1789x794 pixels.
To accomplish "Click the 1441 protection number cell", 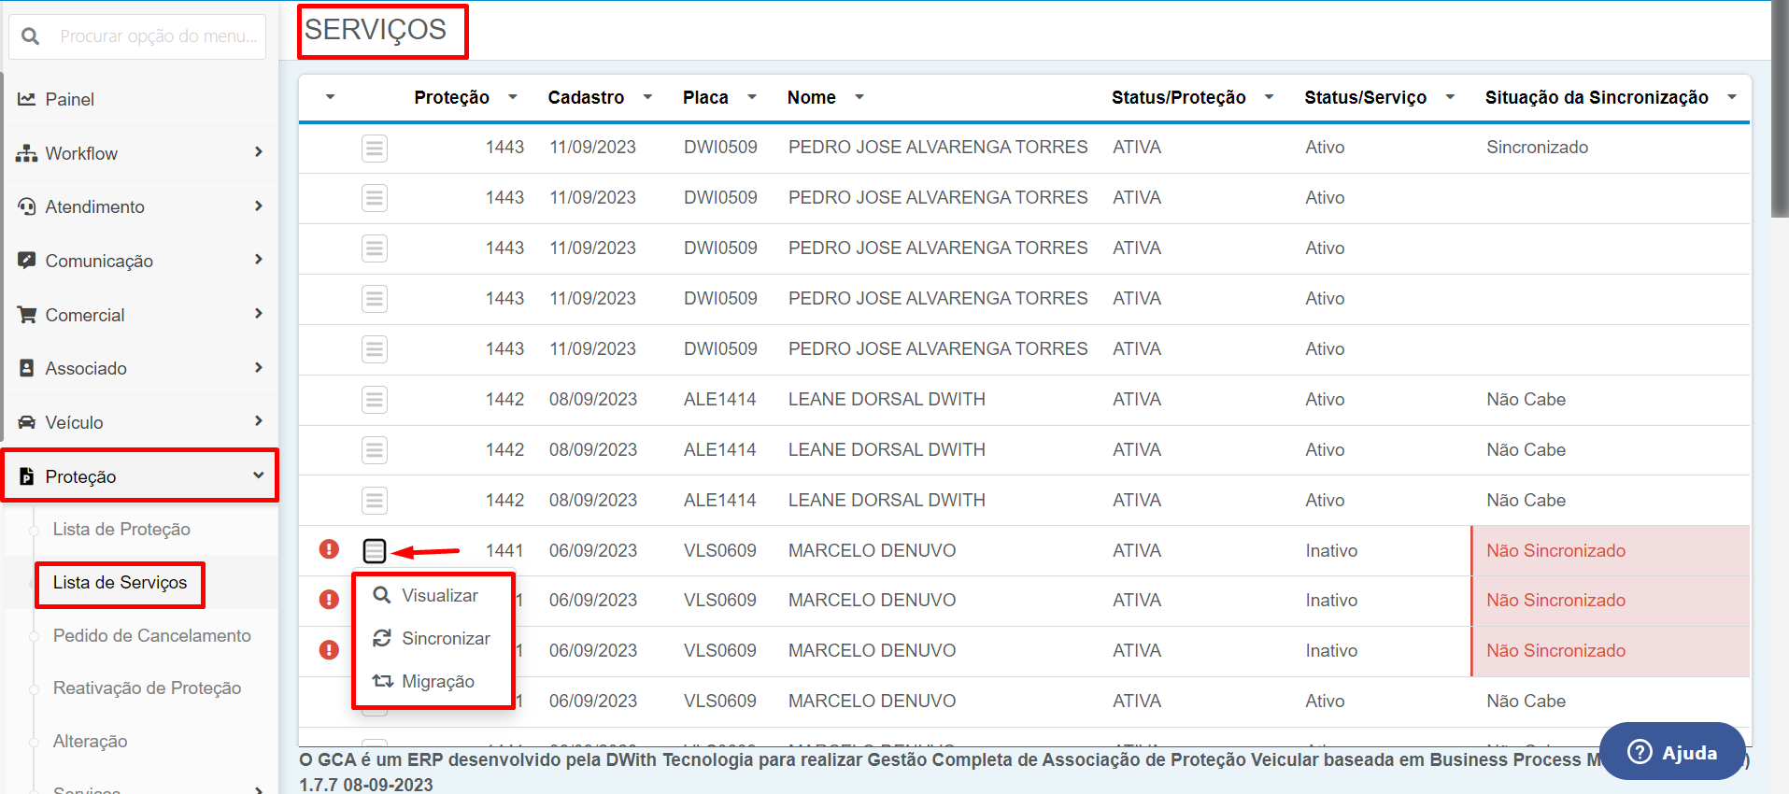I will click(x=504, y=551).
